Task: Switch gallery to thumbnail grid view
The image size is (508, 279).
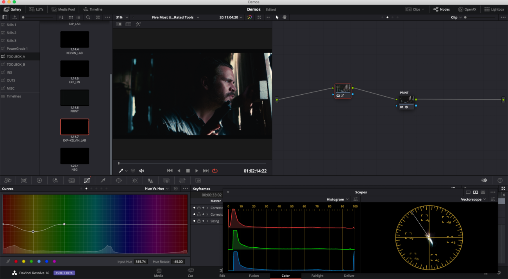Action: 71,17
